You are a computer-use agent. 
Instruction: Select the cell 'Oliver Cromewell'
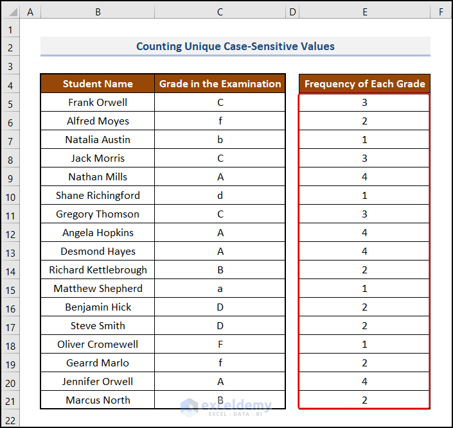coord(98,345)
